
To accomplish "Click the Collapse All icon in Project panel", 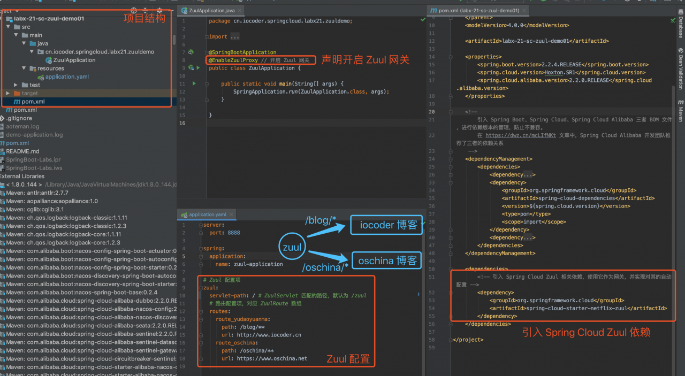I will [x=146, y=11].
